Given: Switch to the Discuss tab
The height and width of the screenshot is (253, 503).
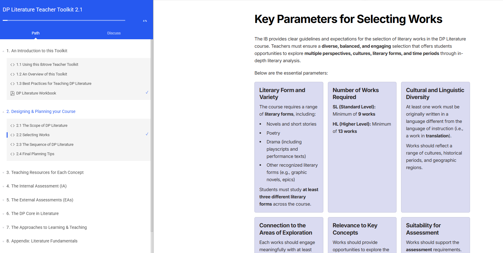Looking at the screenshot, I should pos(114,33).
